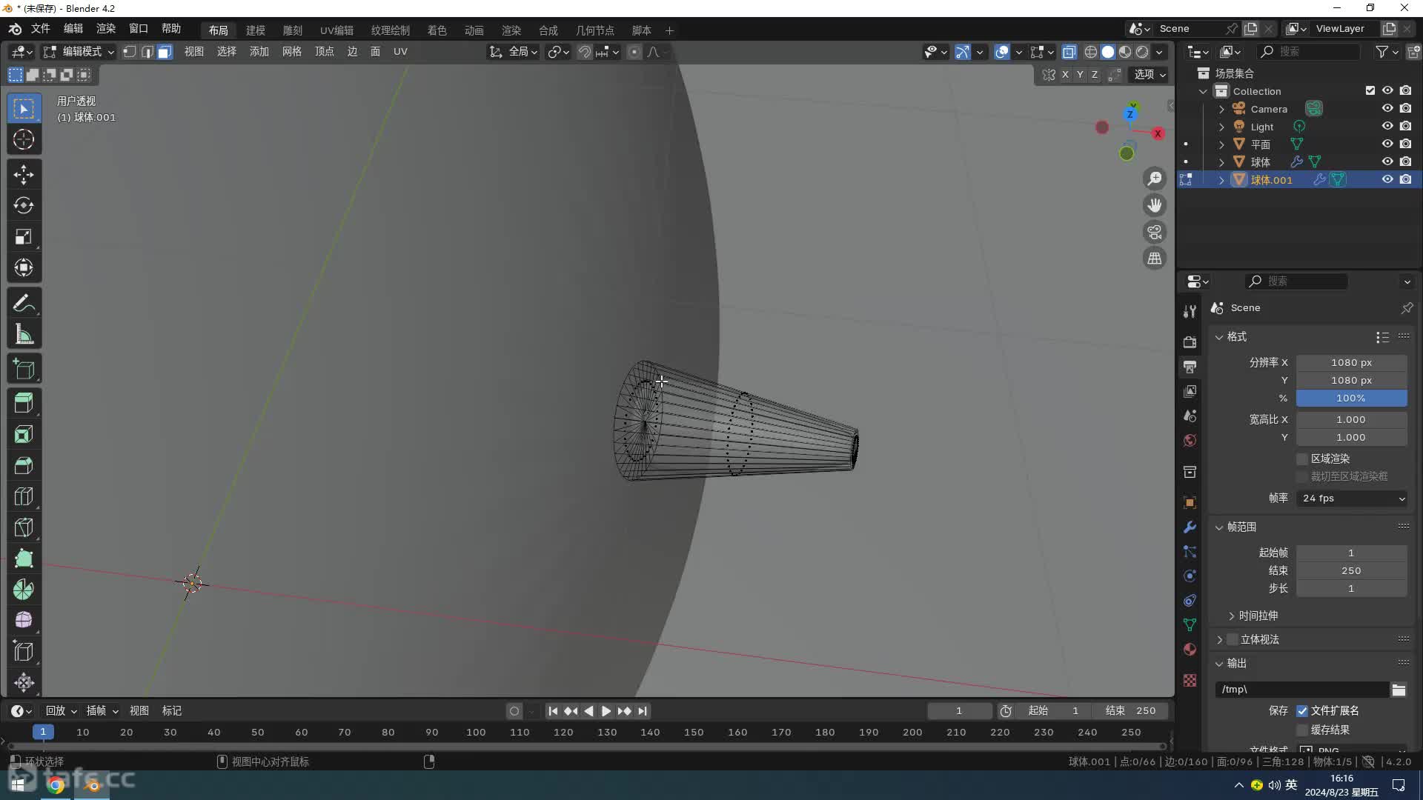Screen dimensions: 1423x800
Task: Switch to the UV编辑 workspace tab
Action: (336, 30)
